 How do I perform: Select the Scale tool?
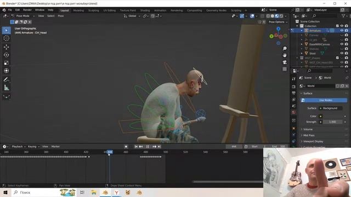coord(6,63)
